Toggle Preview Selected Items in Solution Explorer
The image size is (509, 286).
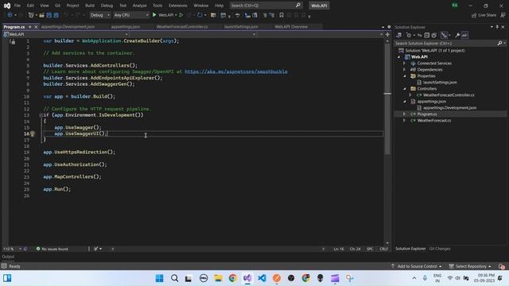(464, 35)
